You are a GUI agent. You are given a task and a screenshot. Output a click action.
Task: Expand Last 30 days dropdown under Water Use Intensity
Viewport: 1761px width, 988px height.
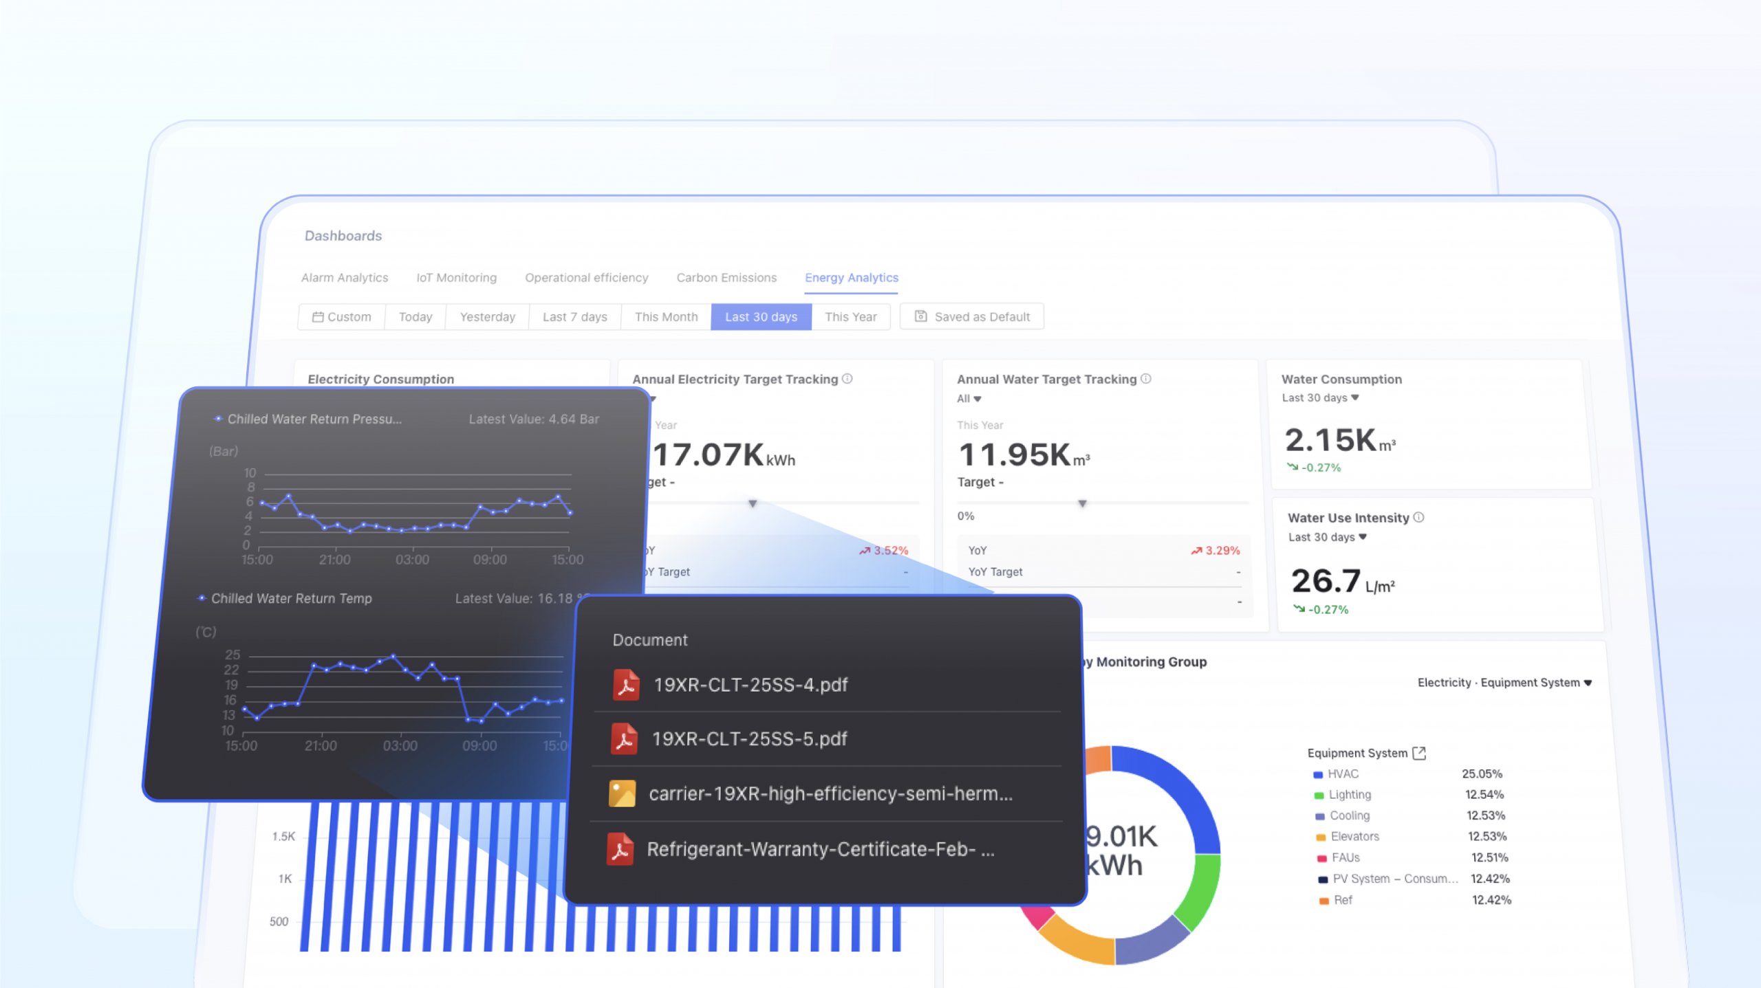[x=1328, y=538]
